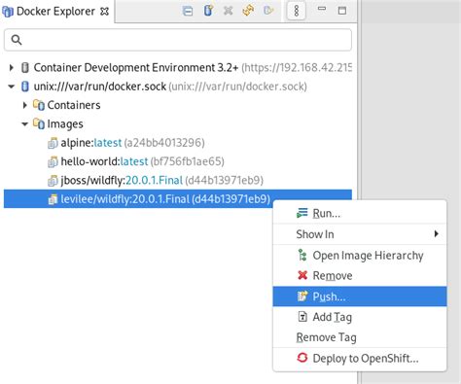Collapse the Images folder node

click(x=25, y=123)
